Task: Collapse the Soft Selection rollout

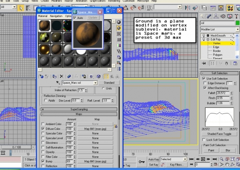Action: (x=219, y=73)
